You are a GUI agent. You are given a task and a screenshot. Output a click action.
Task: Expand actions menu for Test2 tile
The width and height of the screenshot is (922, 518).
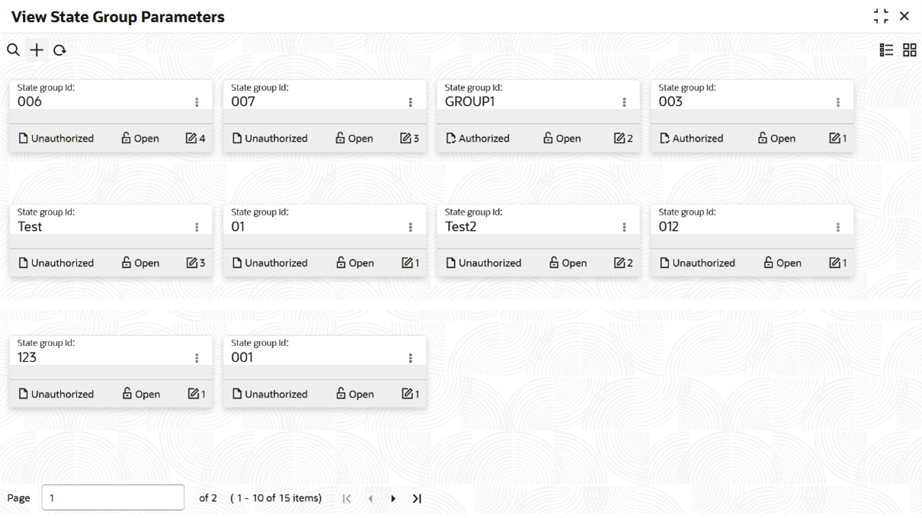click(x=624, y=227)
